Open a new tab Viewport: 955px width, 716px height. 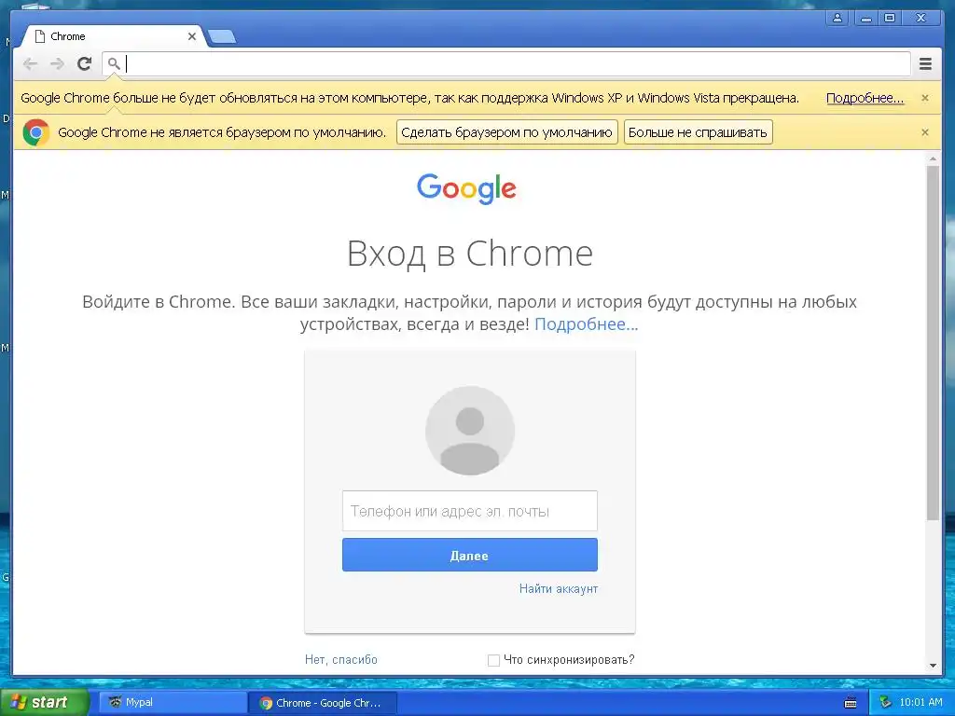click(x=222, y=37)
